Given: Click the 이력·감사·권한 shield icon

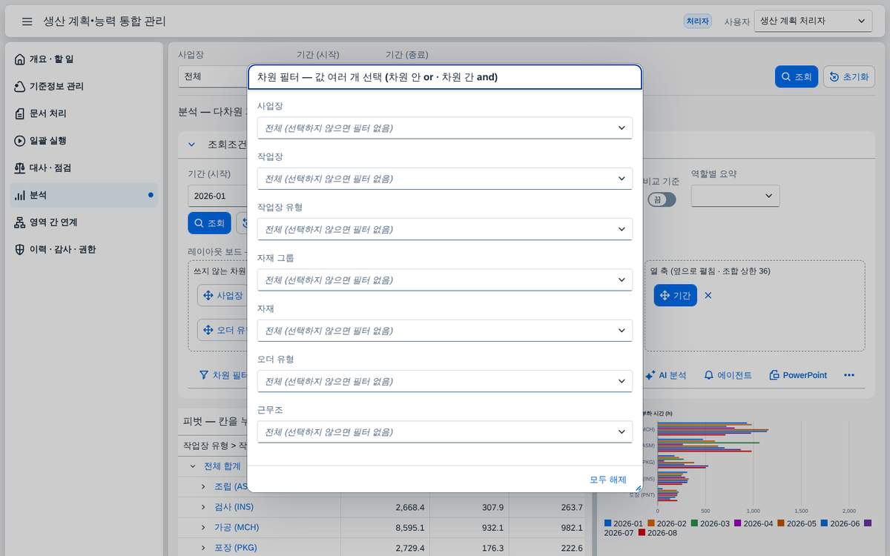Looking at the screenshot, I should pyautogui.click(x=20, y=250).
